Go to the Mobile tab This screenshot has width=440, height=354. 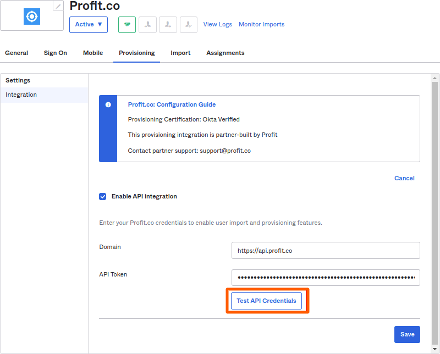93,53
